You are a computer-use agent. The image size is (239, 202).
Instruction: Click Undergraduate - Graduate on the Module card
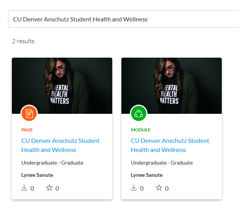click(162, 163)
